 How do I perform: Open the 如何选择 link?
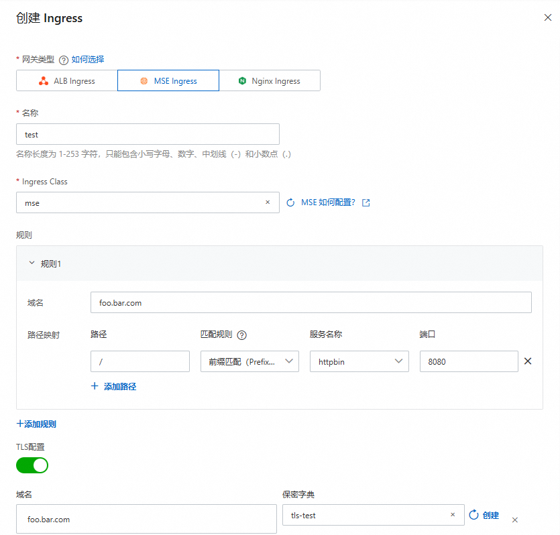pos(88,59)
